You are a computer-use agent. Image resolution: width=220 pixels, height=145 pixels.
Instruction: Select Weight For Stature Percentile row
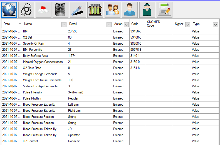tap(110, 80)
